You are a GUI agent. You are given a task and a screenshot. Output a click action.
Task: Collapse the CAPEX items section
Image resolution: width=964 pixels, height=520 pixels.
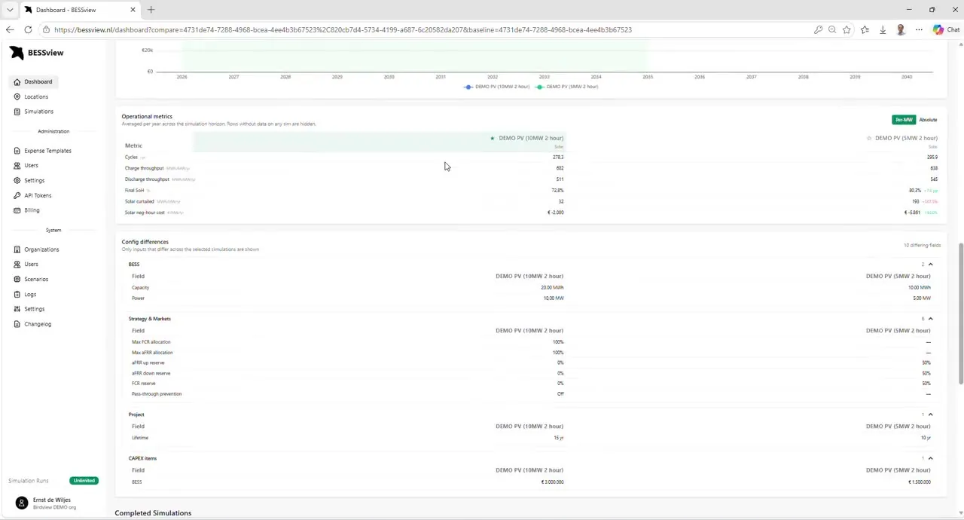[x=930, y=458]
